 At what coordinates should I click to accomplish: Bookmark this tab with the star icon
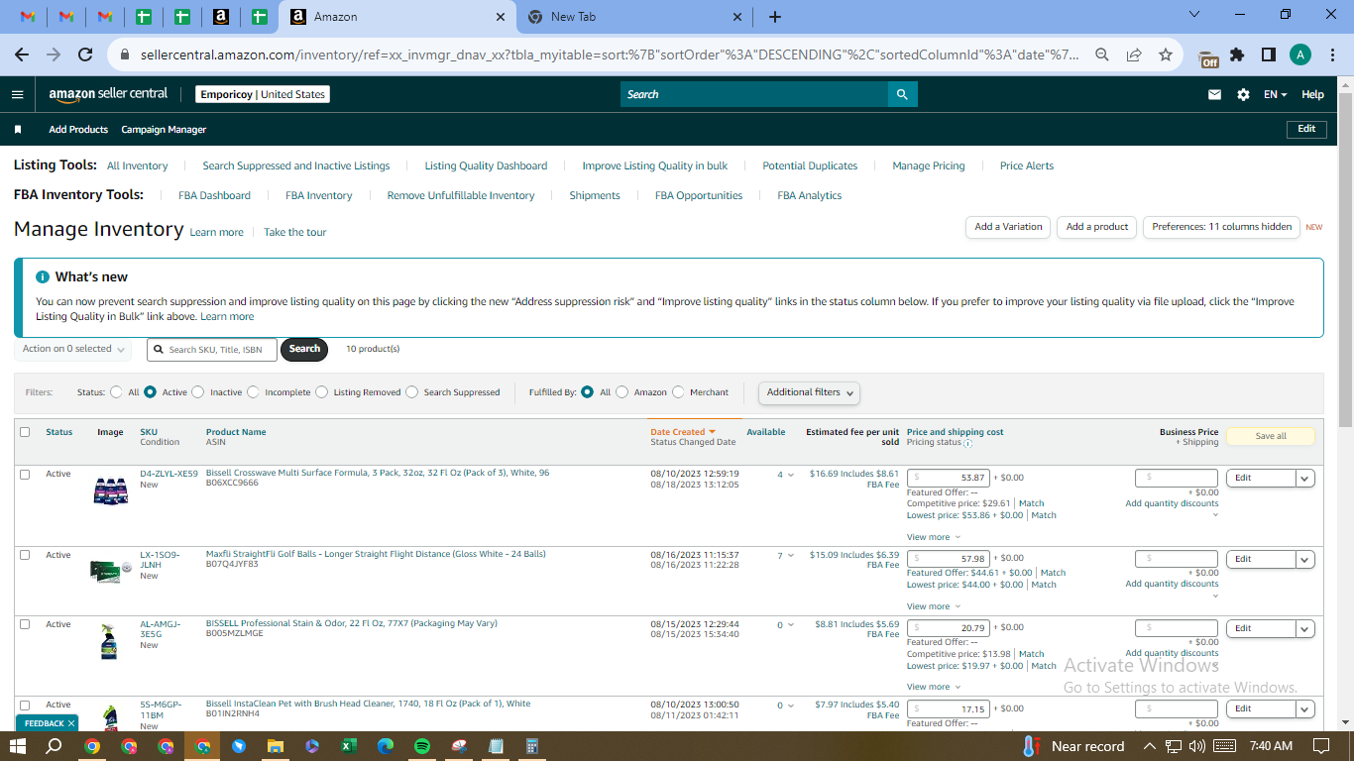coord(1166,54)
